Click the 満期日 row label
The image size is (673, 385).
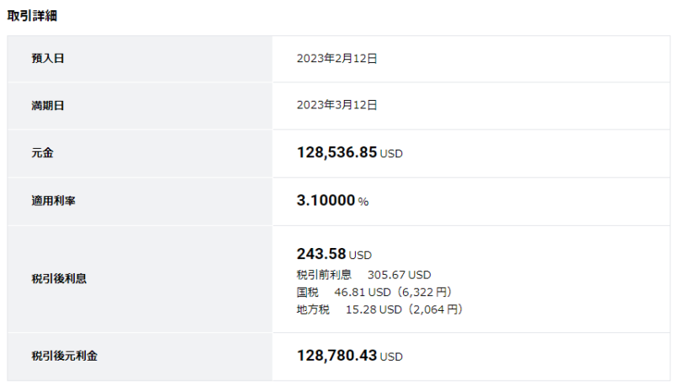[x=48, y=106]
